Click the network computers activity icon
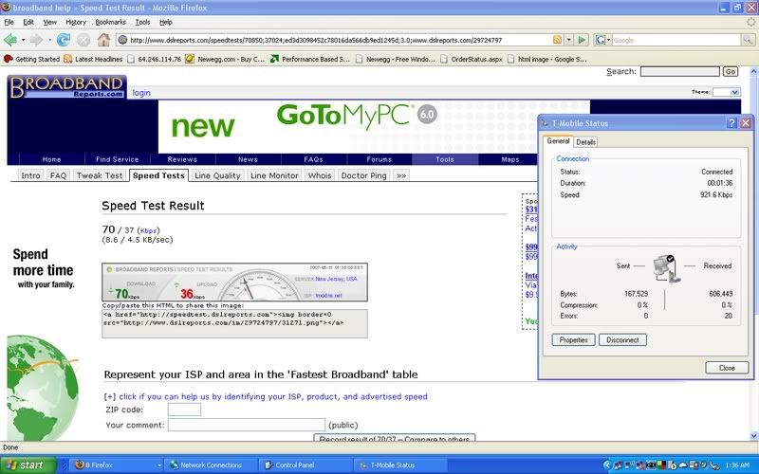The width and height of the screenshot is (759, 474). click(667, 269)
